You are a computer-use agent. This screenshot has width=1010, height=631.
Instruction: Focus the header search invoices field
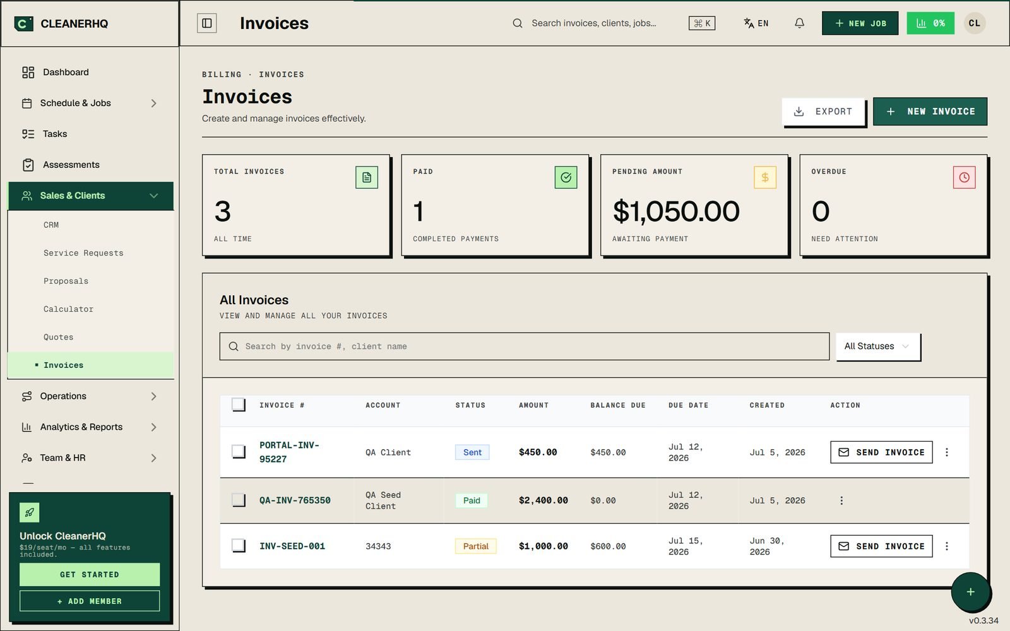593,23
